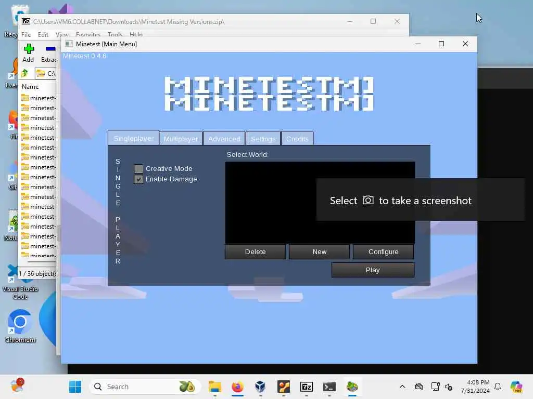Click the Select World list box
Image resolution: width=533 pixels, height=399 pixels.
320,202
